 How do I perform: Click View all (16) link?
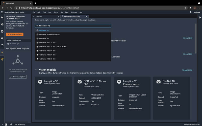(x=188, y=38)
